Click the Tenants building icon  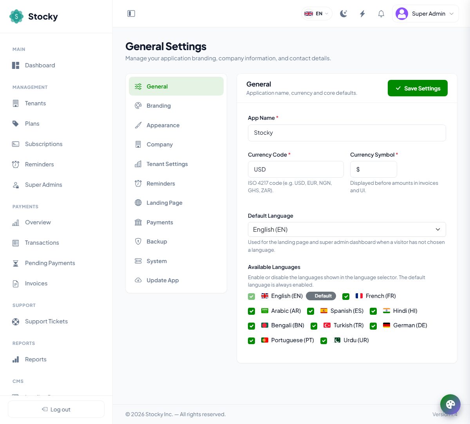(16, 103)
